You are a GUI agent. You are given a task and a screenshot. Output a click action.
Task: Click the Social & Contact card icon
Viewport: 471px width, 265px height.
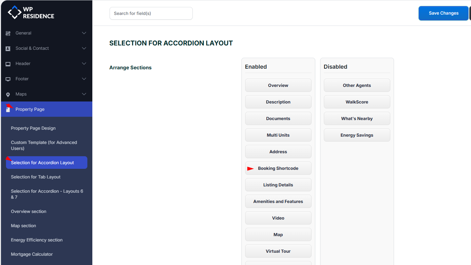pos(8,48)
